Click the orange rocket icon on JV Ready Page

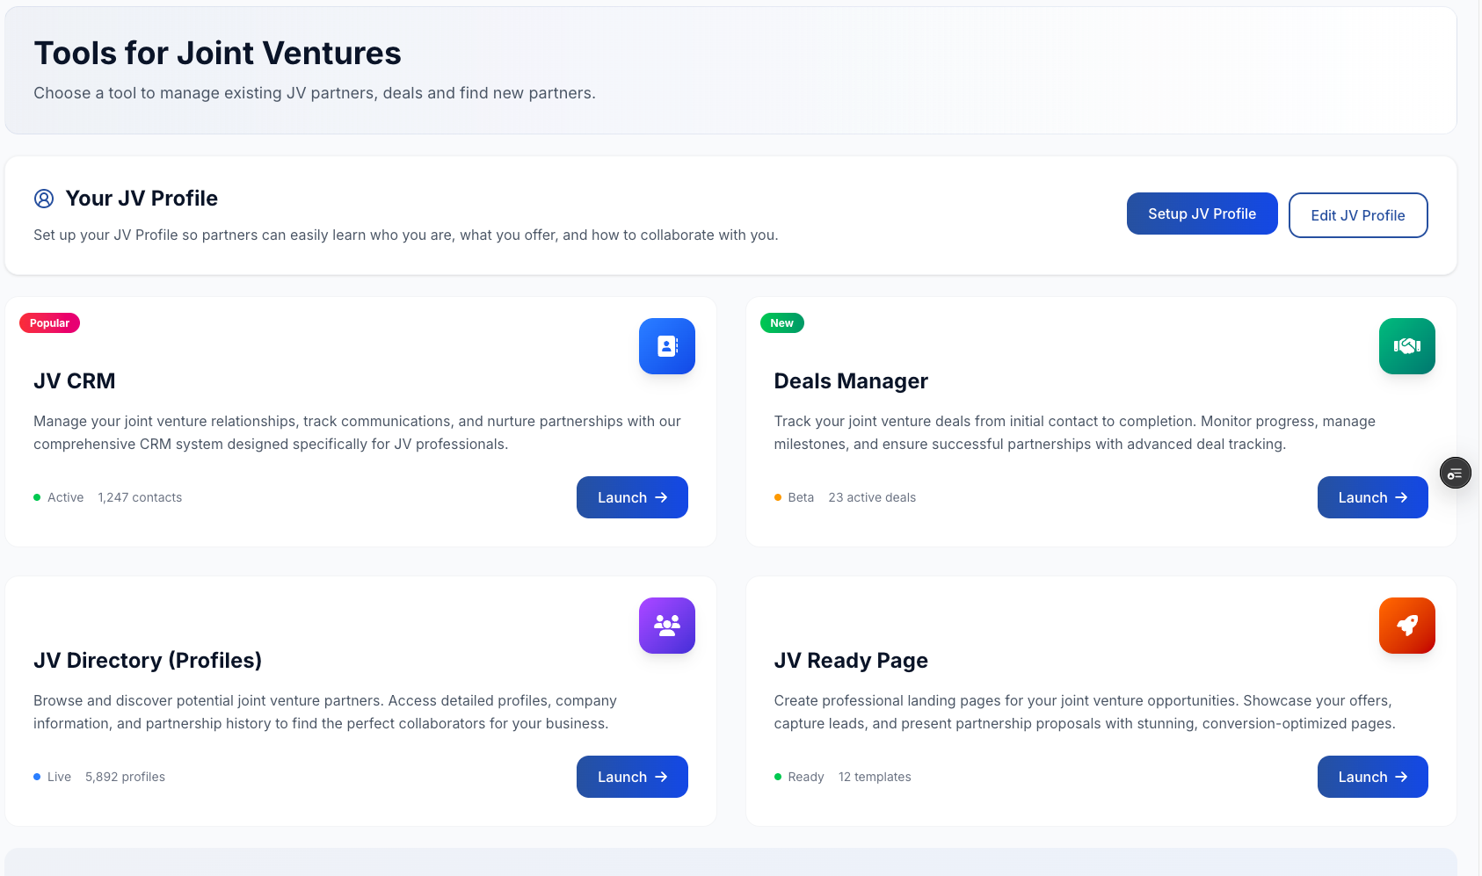1406,625
